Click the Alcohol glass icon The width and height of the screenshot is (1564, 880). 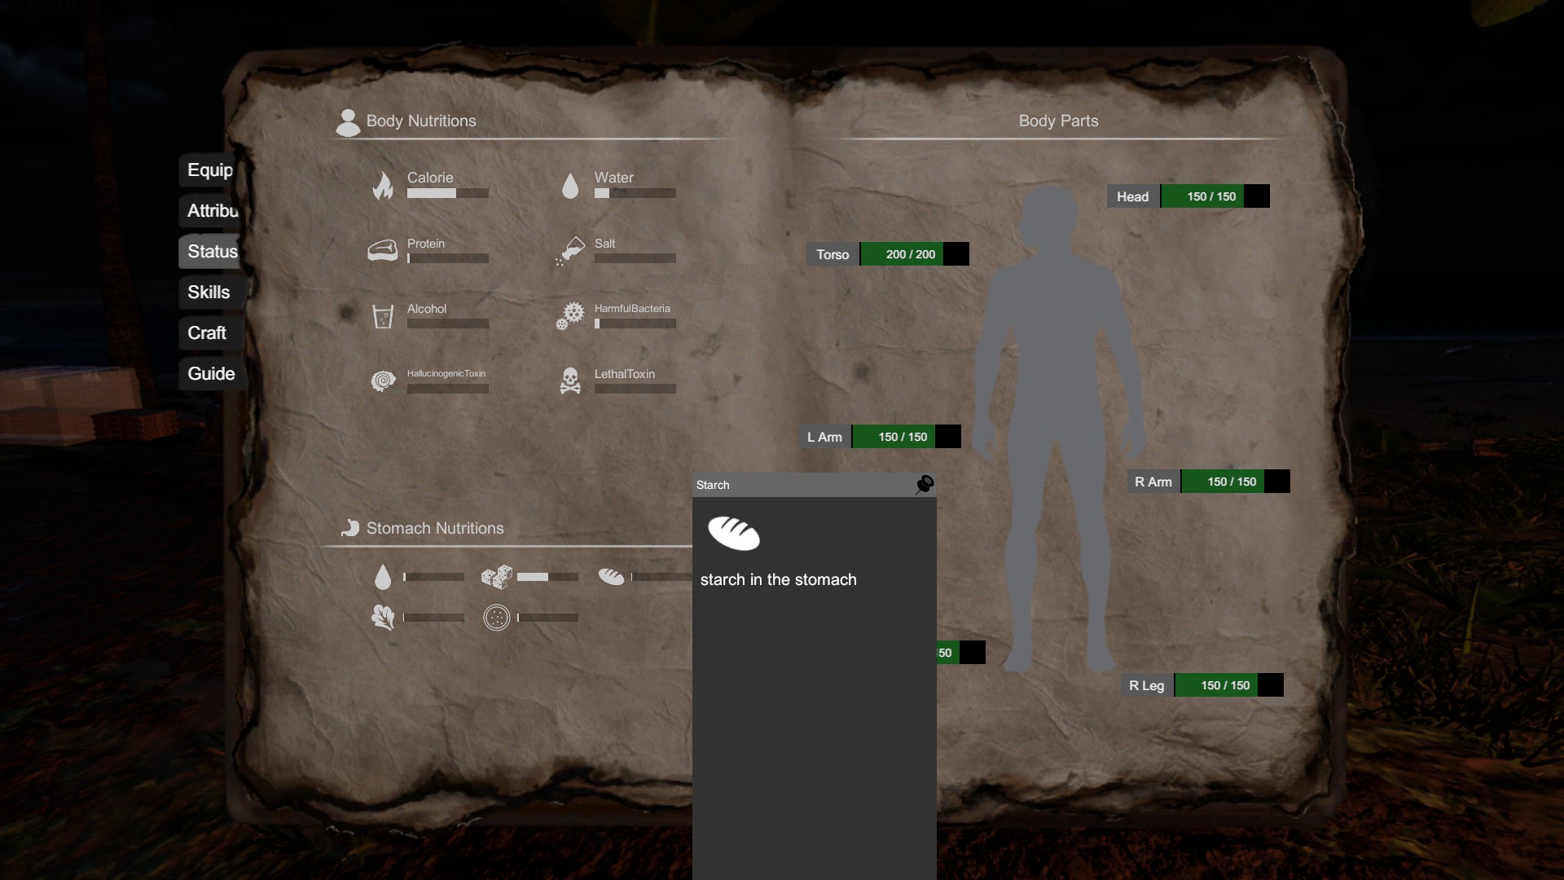tap(383, 316)
